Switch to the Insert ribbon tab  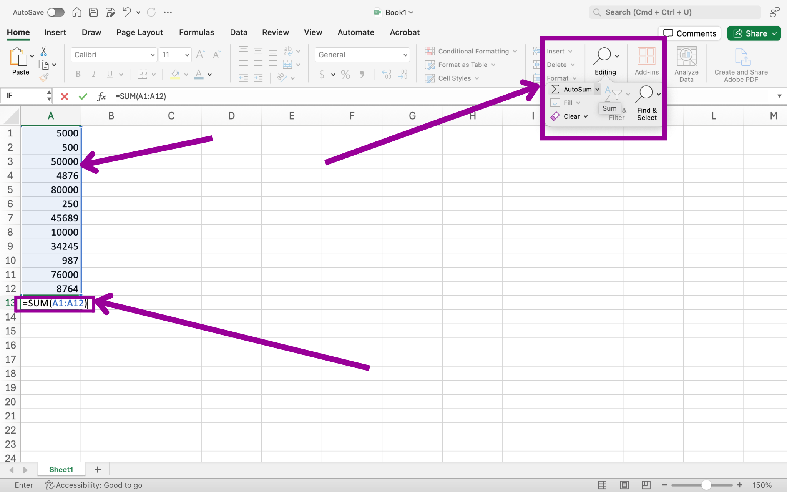(55, 32)
